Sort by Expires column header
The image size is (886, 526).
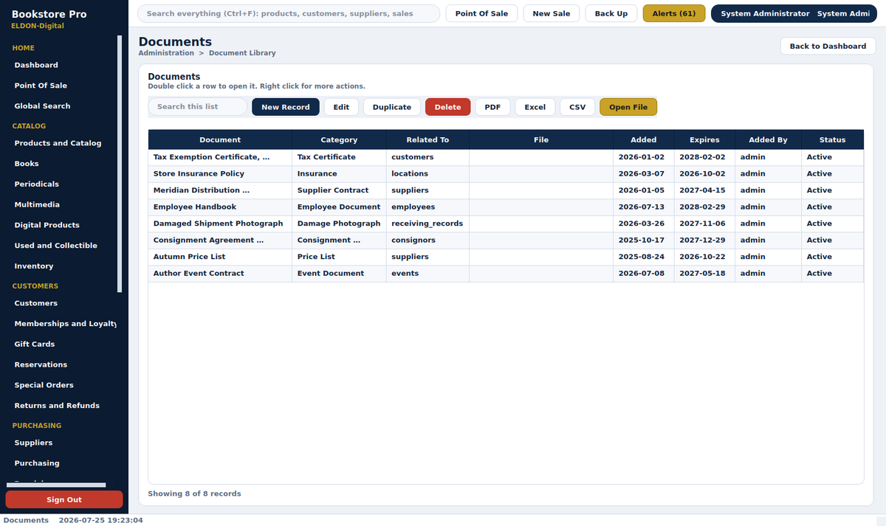(x=704, y=139)
